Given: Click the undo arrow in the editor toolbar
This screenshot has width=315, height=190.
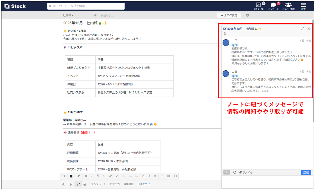Looking at the screenshot, I should pos(118,176).
